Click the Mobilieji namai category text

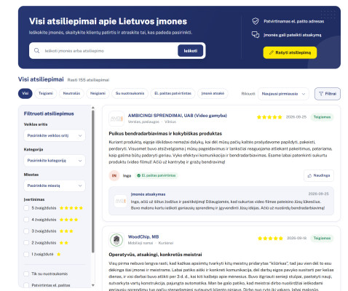(141, 243)
